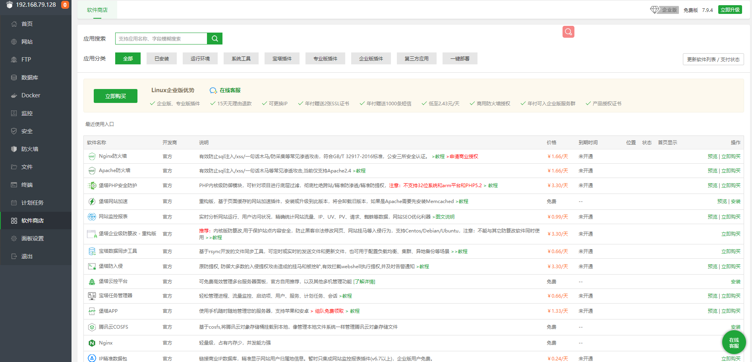This screenshot has height=362, width=752.
Task: Open the 计划任务 scheduled tasks icon
Action: pyautogui.click(x=14, y=203)
